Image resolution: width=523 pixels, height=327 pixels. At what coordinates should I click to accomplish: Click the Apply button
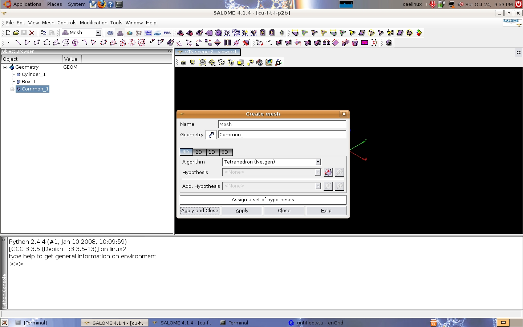pyautogui.click(x=242, y=211)
